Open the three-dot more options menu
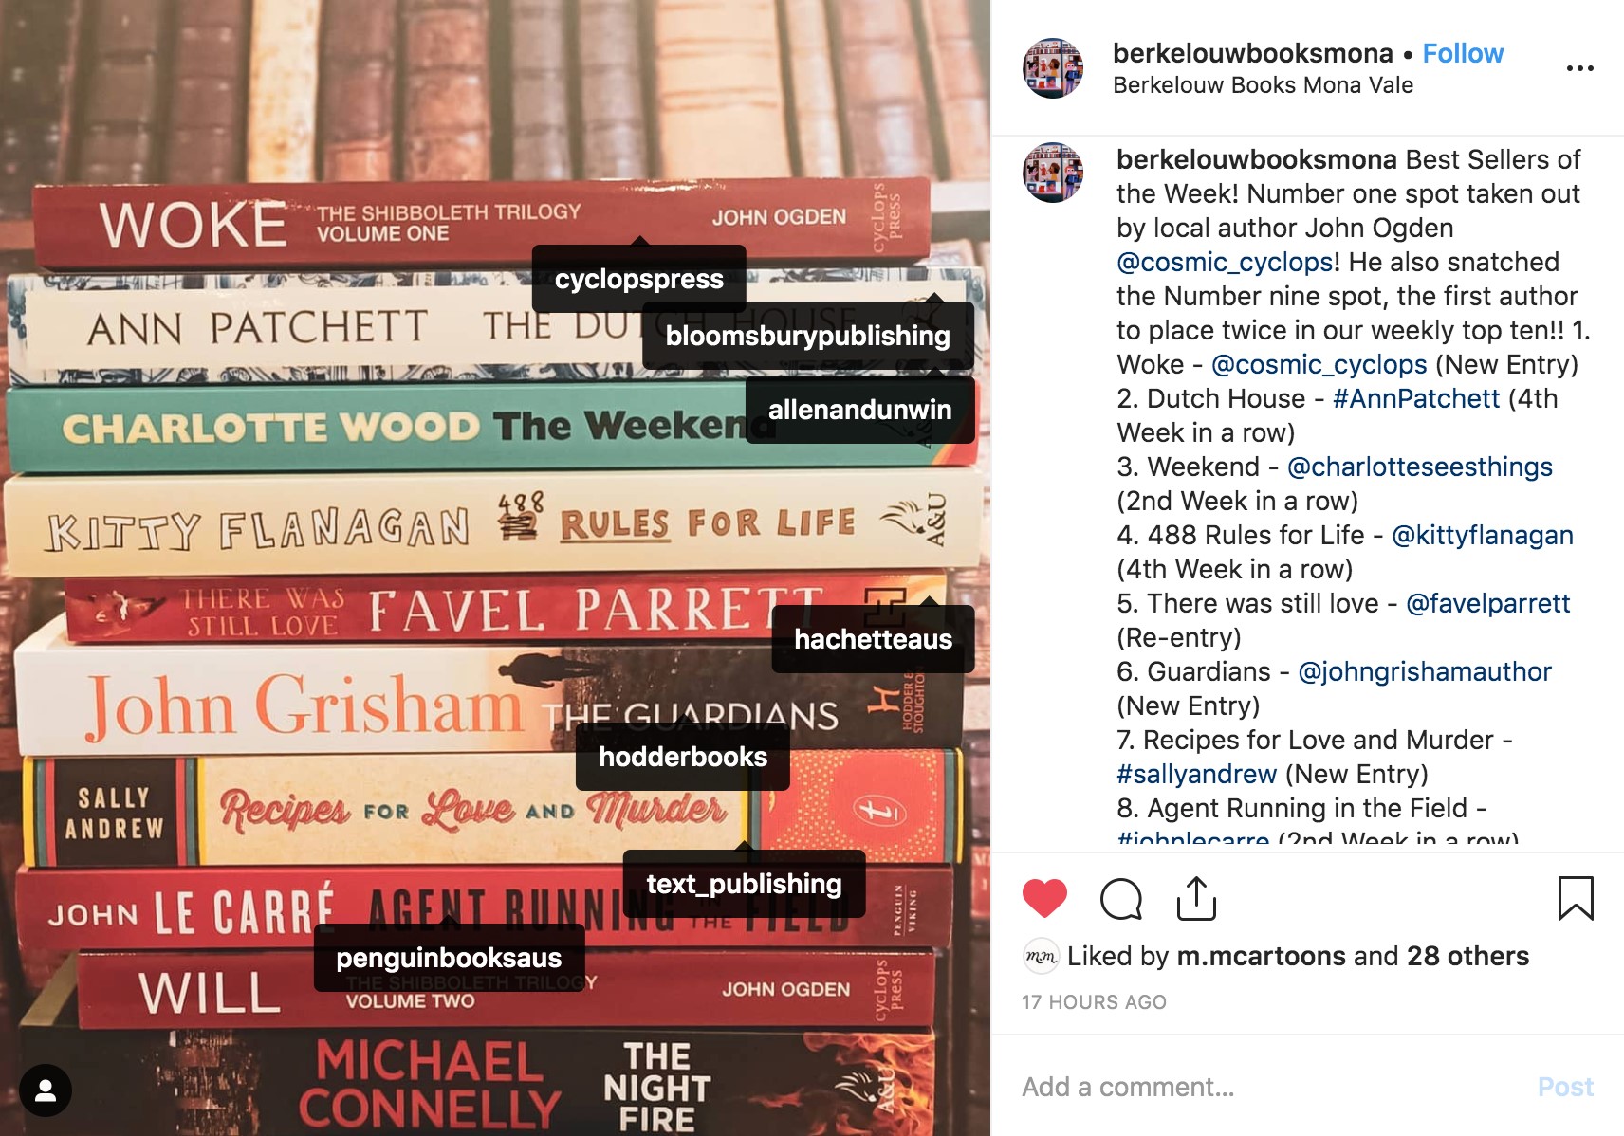This screenshot has height=1136, width=1624. pyautogui.click(x=1579, y=68)
